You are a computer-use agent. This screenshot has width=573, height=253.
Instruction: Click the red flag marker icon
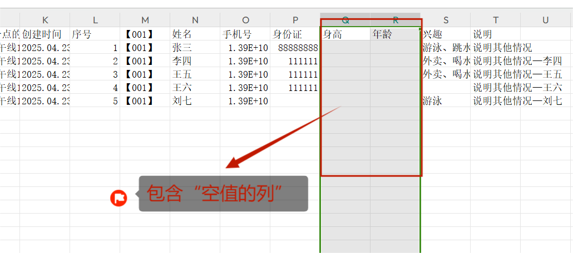(118, 198)
